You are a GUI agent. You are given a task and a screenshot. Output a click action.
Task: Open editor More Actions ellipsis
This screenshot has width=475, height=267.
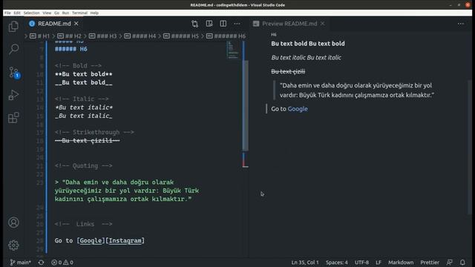click(x=237, y=24)
